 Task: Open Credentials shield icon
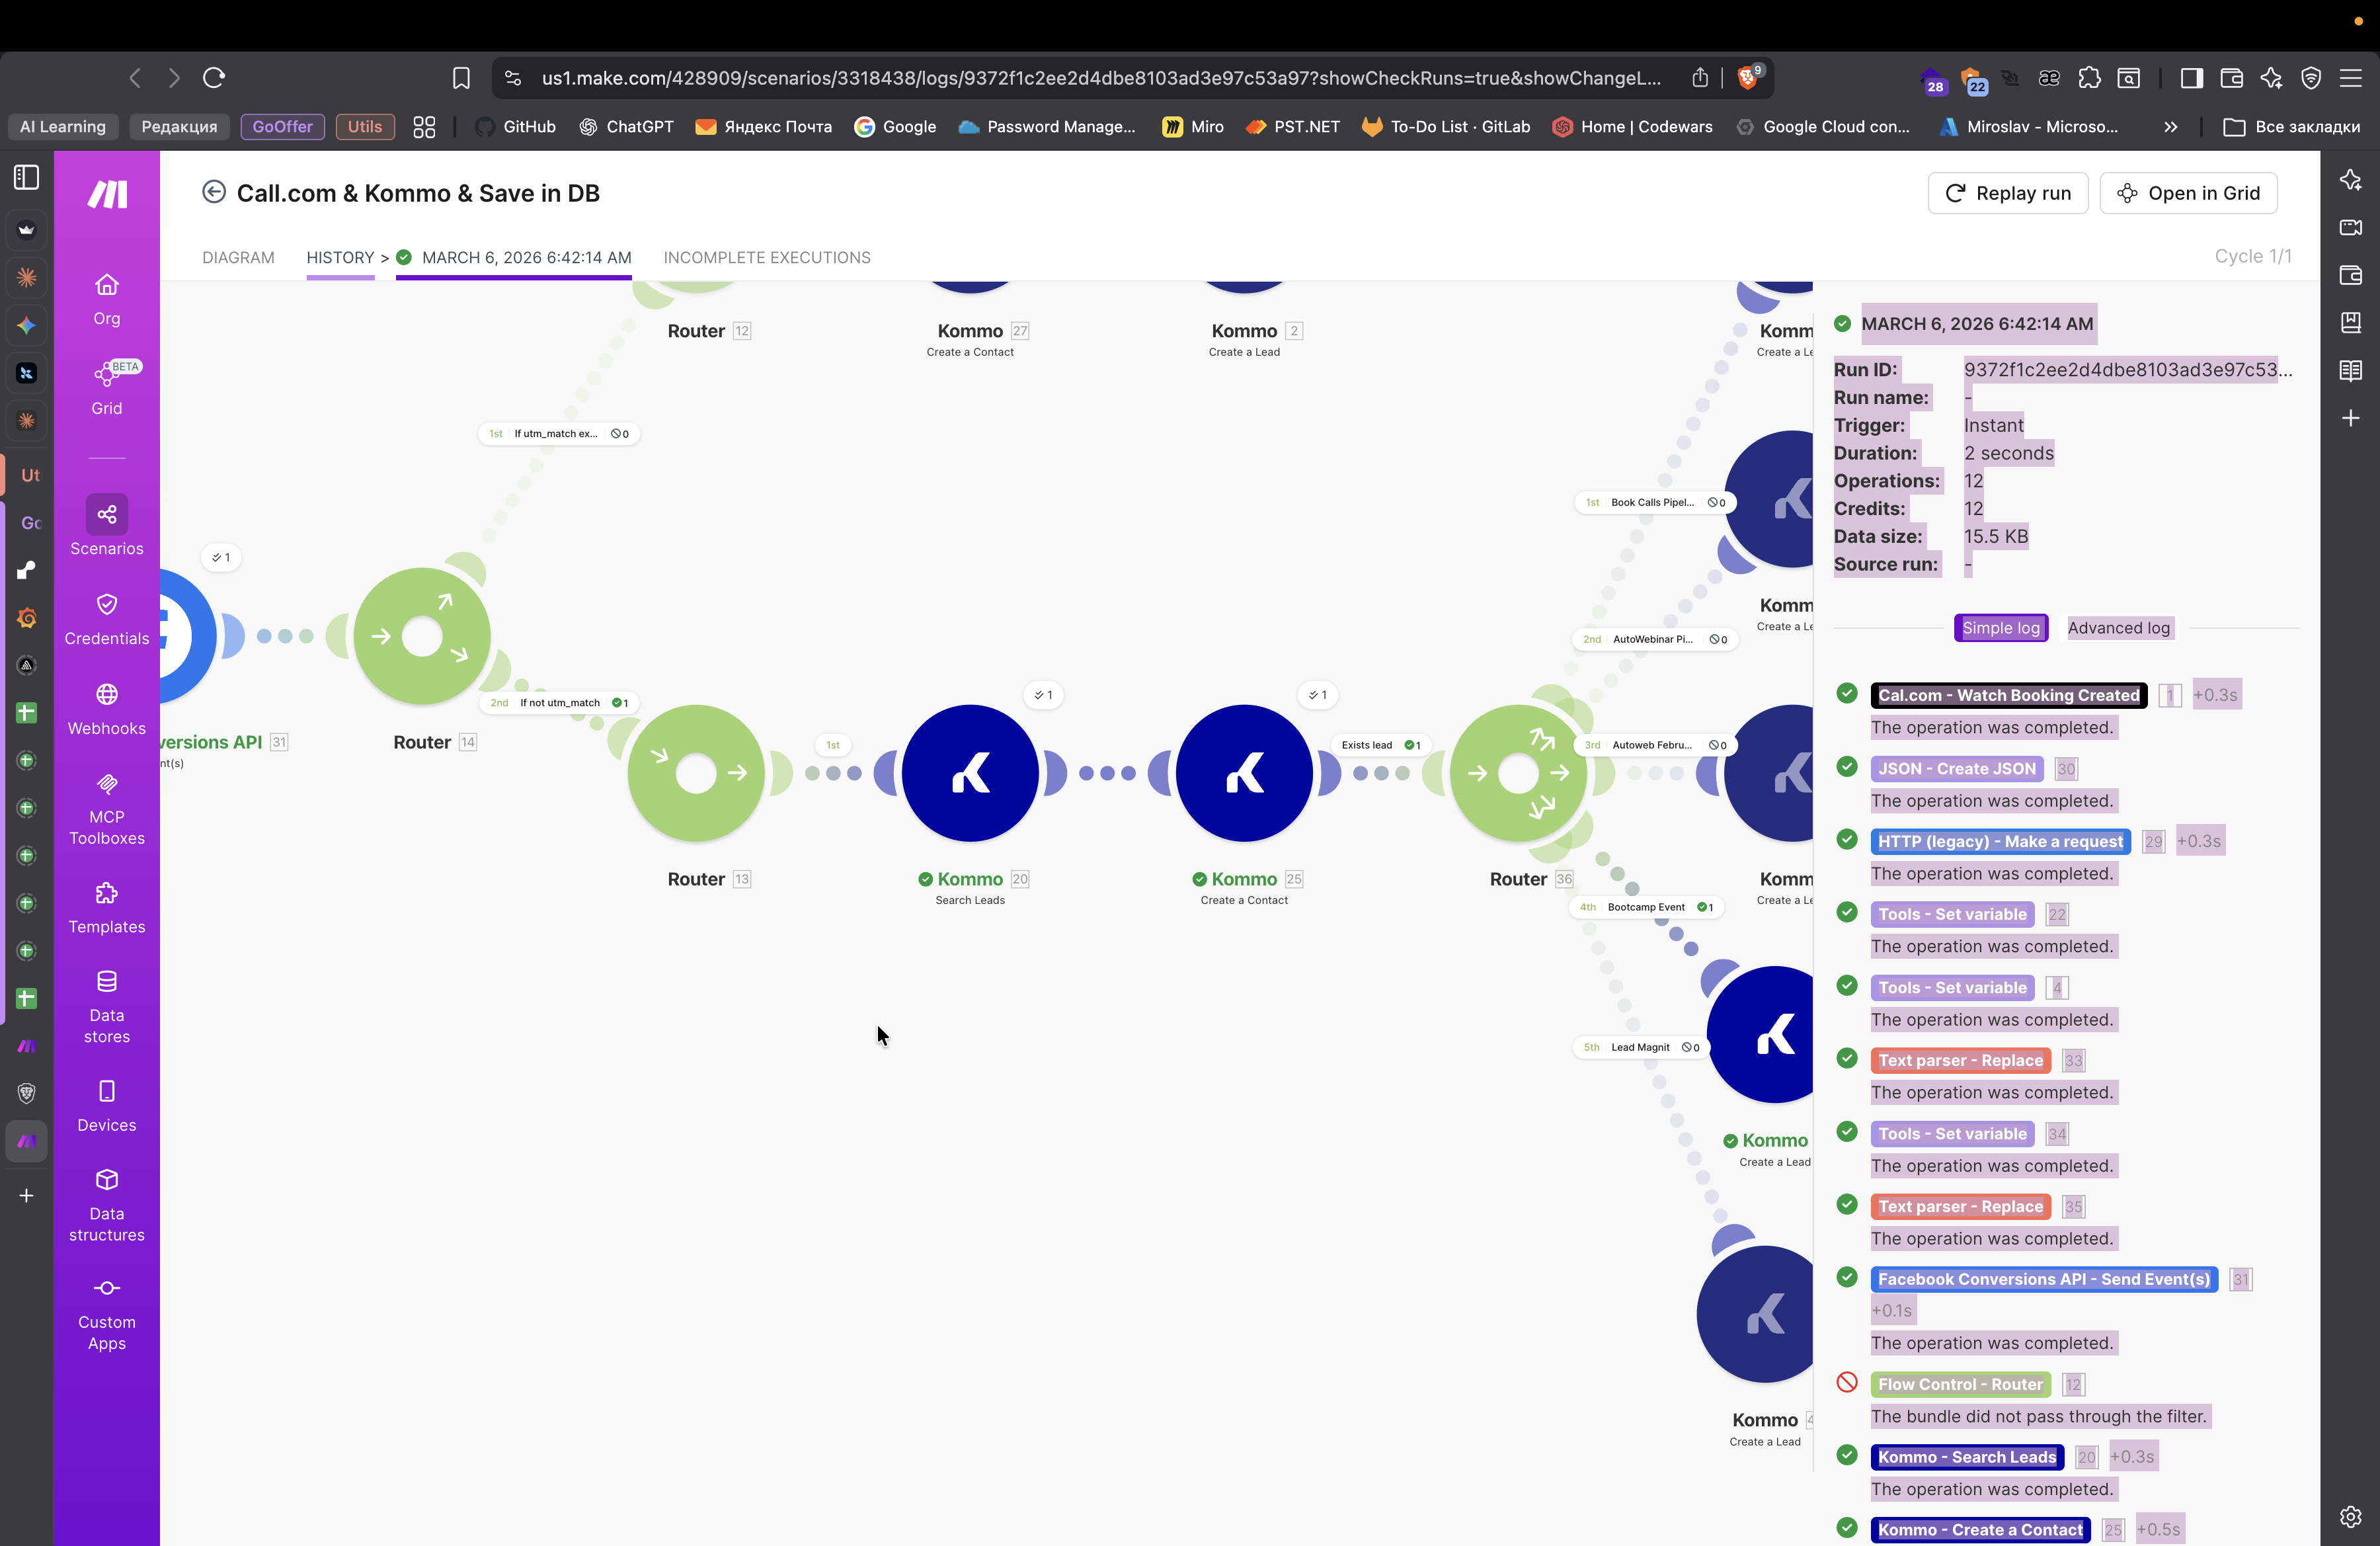click(106, 605)
